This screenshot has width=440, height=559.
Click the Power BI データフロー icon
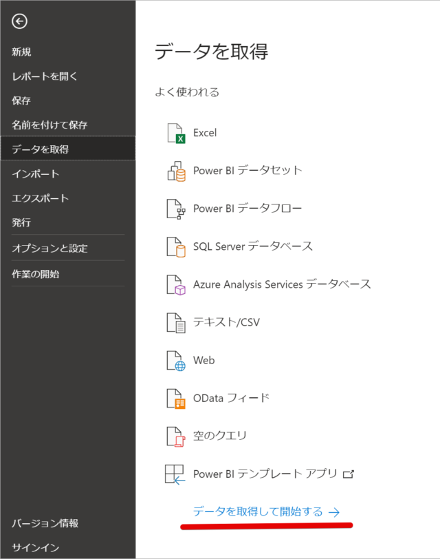[x=176, y=209]
